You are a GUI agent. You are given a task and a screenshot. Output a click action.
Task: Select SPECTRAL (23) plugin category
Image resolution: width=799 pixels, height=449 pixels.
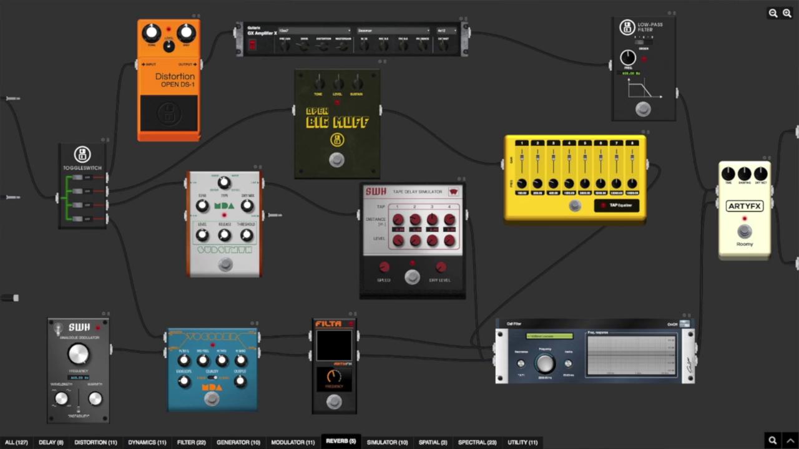(x=478, y=442)
